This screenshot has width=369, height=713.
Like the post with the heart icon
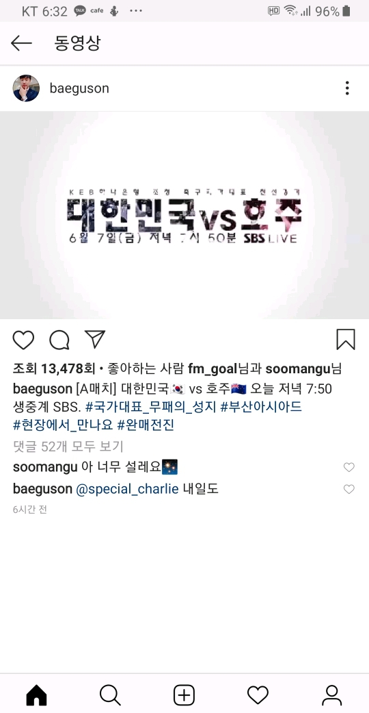[x=23, y=340]
